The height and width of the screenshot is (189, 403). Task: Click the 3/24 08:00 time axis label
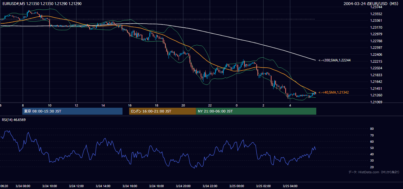[23, 186]
